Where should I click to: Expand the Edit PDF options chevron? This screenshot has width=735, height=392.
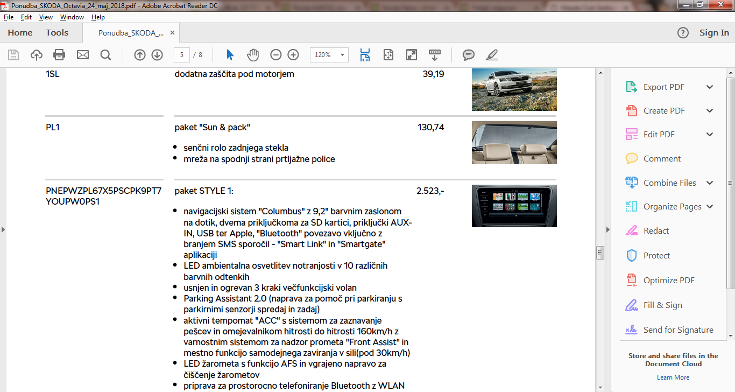710,135
